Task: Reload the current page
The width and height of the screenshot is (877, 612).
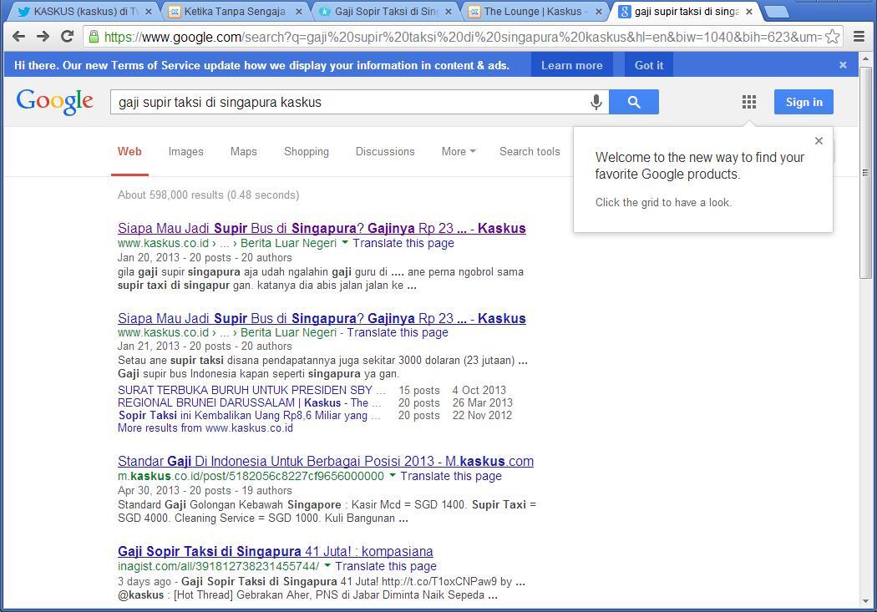Action: tap(67, 37)
